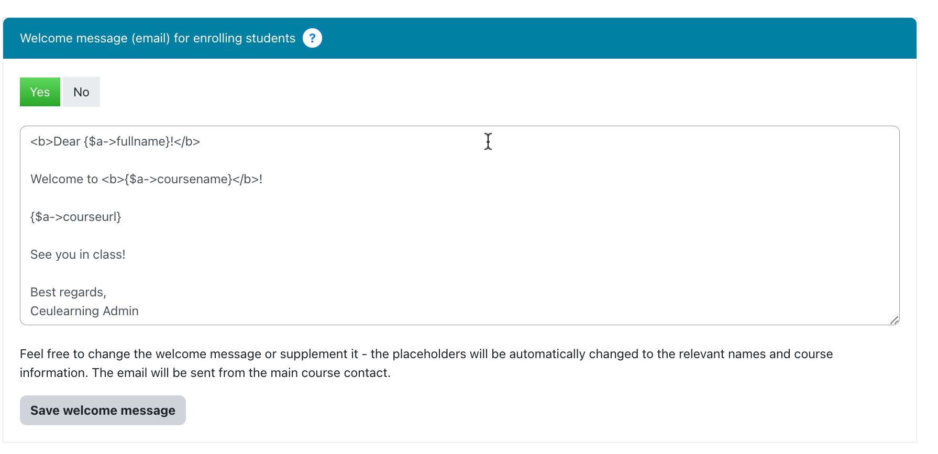Click the word Admin in signature
The width and height of the screenshot is (938, 454).
121,311
